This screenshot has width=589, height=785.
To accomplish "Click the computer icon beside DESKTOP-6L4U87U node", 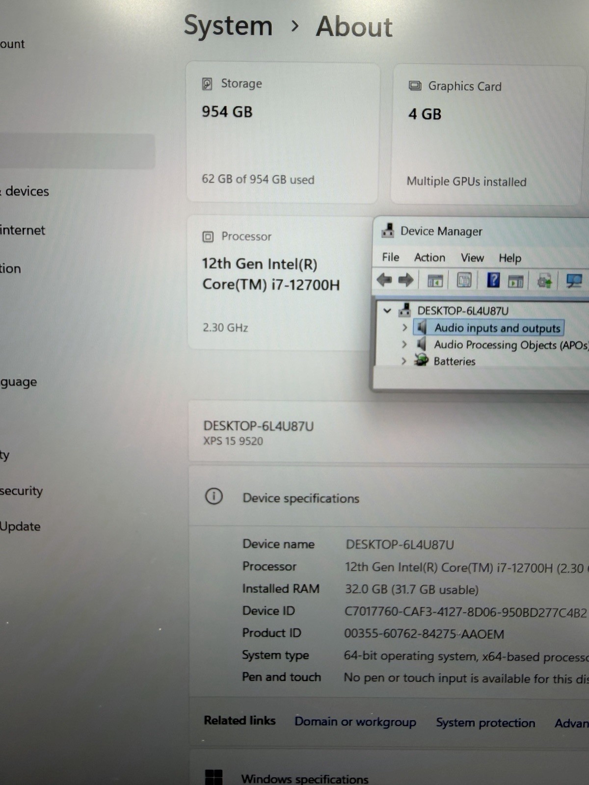I will [405, 310].
